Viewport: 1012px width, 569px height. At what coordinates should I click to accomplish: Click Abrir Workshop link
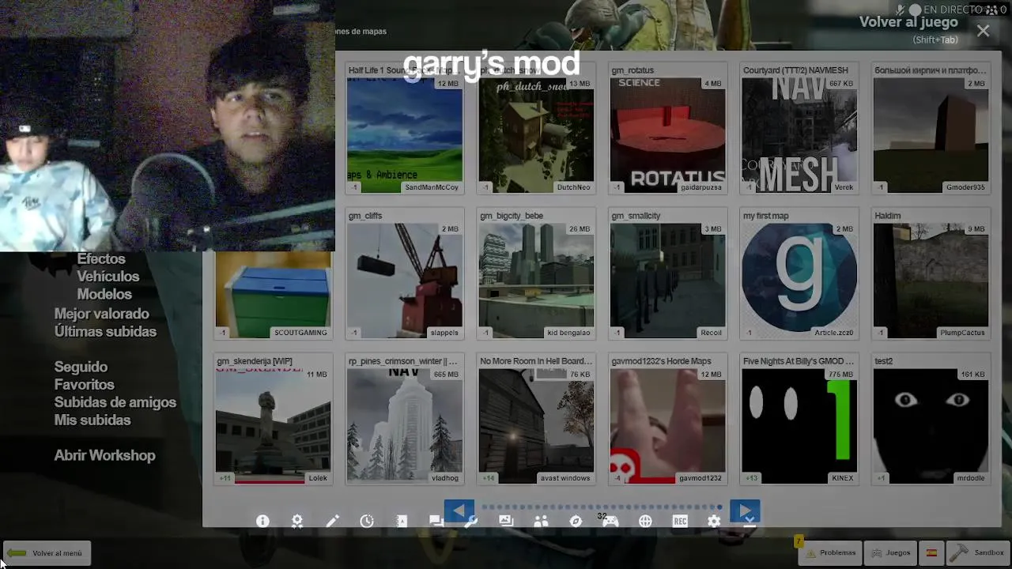[x=104, y=455]
